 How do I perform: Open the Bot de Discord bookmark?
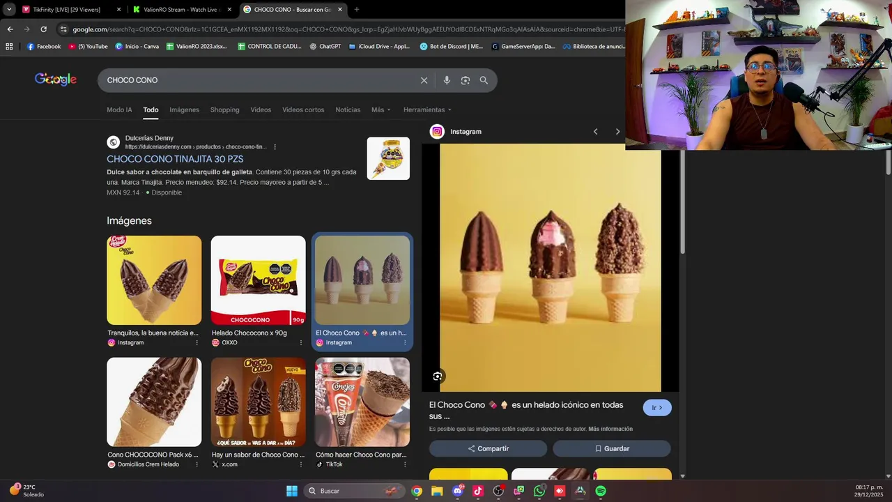click(452, 47)
